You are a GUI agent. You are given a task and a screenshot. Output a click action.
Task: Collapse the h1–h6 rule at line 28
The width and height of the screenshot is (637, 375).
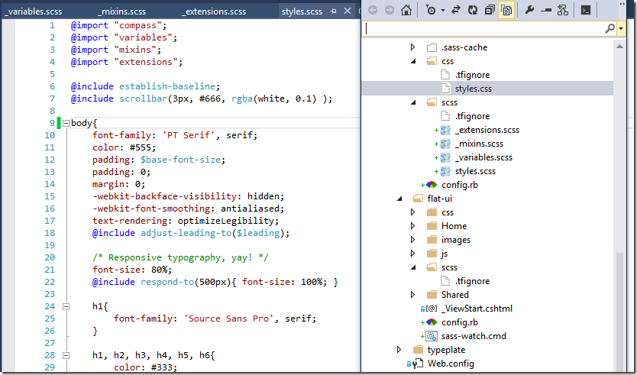coord(66,355)
